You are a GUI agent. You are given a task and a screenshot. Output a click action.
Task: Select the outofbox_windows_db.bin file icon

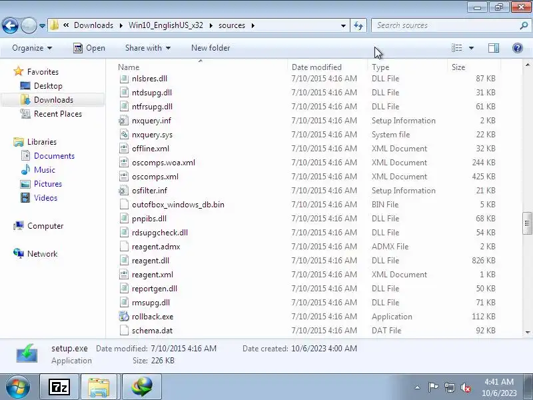coord(124,205)
